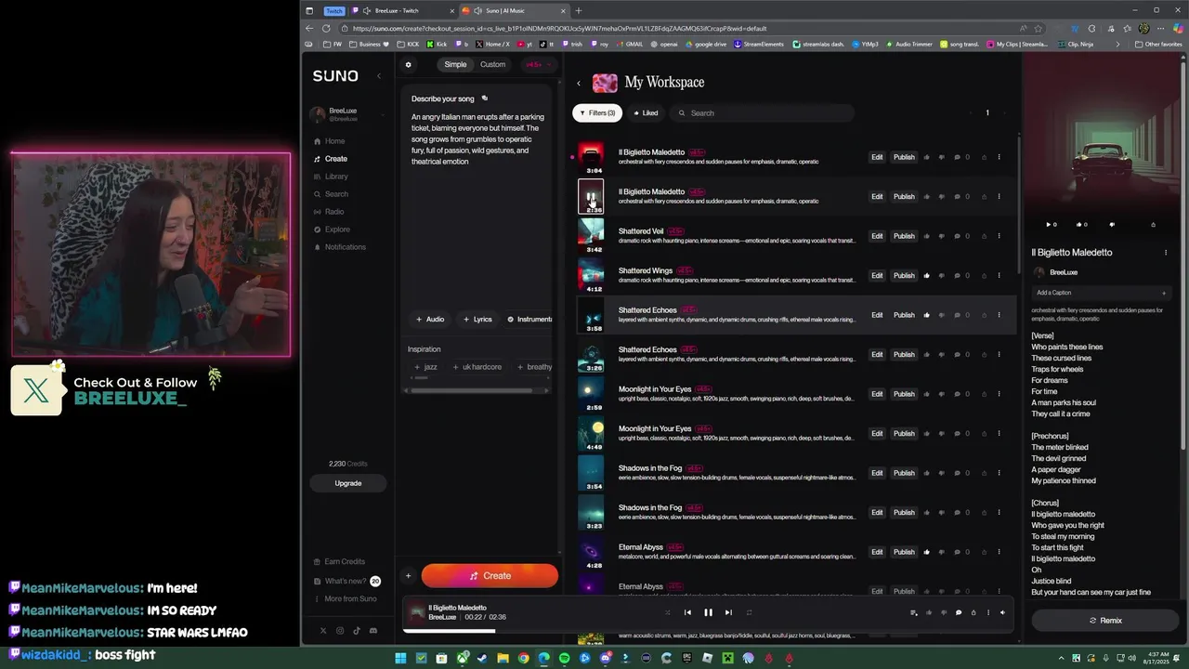Image resolution: width=1189 pixels, height=669 pixels.
Task: Edit the first Il Biglietto Maledetto song
Action: (x=877, y=157)
